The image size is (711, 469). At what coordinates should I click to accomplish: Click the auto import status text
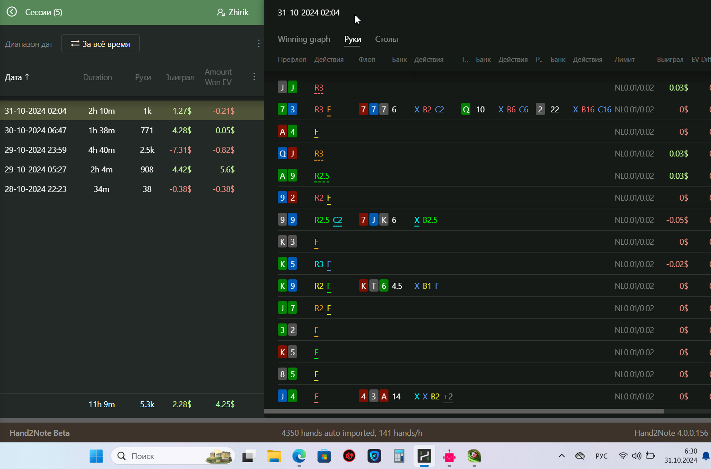(x=352, y=433)
